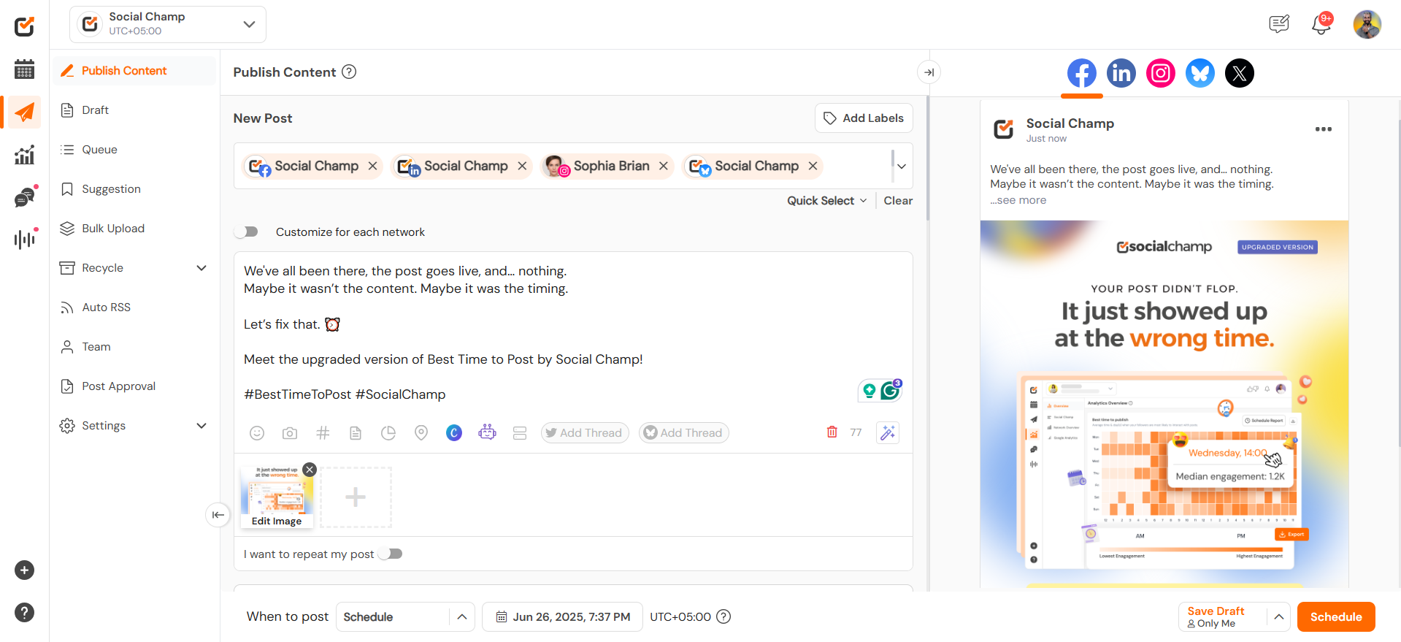Remove the Facebook Social Champ account chip

(373, 167)
